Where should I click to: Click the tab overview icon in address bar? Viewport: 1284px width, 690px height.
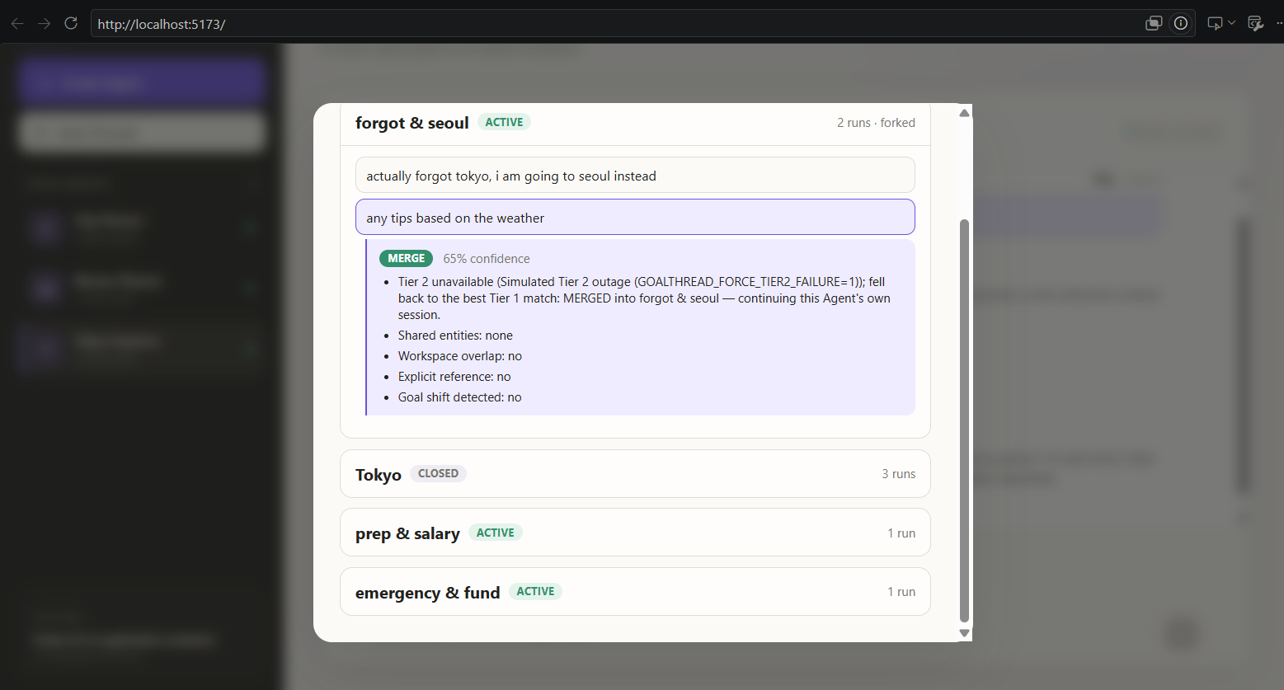1154,23
